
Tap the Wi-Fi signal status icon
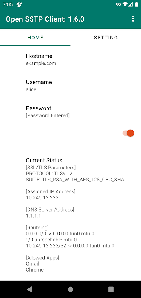pos(125,4)
